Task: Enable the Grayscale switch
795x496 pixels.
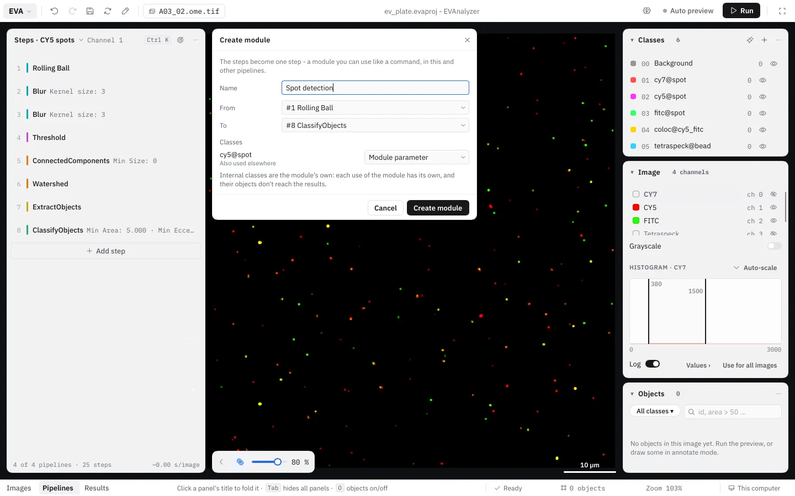Action: pyautogui.click(x=775, y=246)
